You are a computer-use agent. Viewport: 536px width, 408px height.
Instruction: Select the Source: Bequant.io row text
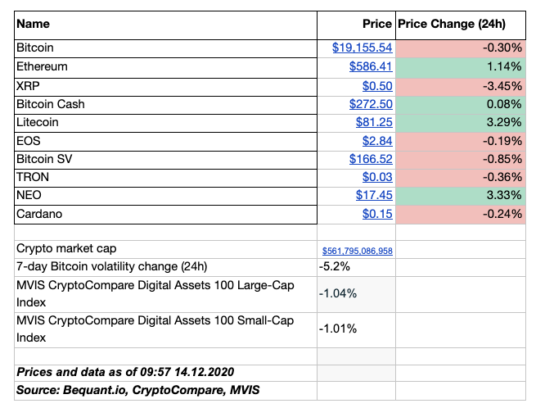[x=137, y=391]
